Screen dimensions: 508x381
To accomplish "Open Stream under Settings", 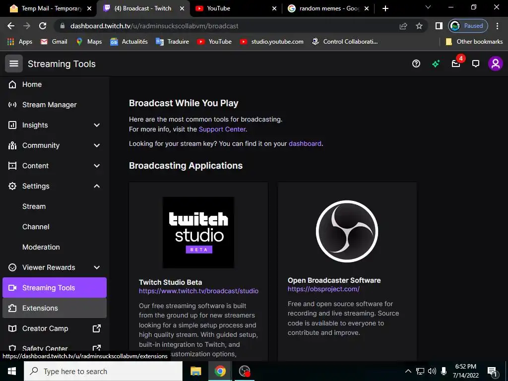I will 34,206.
